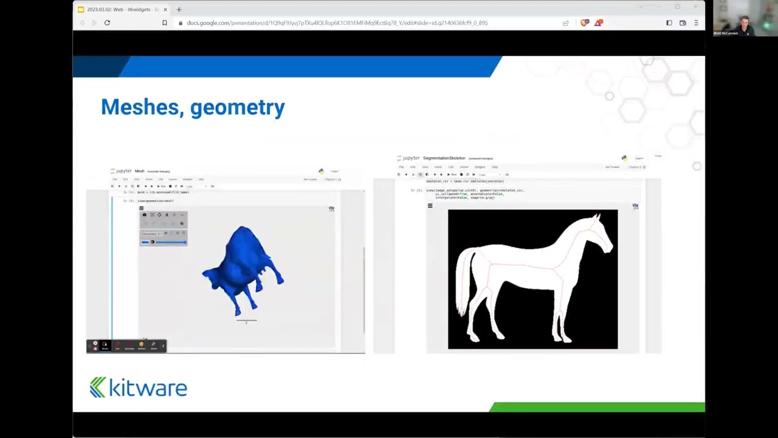Open the Brave Rewards triangle icon
The image size is (778, 438).
[599, 23]
